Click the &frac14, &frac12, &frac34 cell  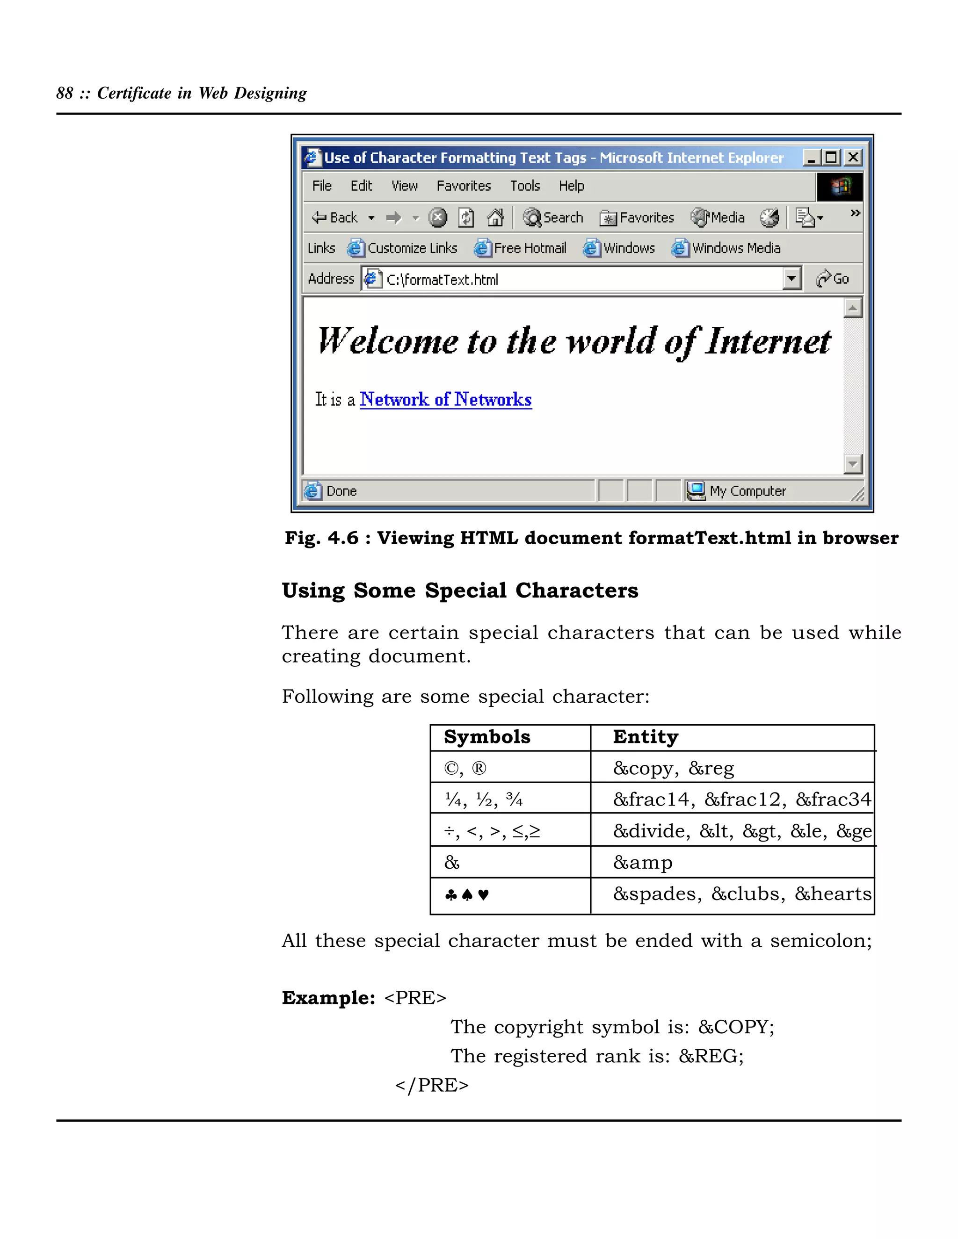pos(732,799)
